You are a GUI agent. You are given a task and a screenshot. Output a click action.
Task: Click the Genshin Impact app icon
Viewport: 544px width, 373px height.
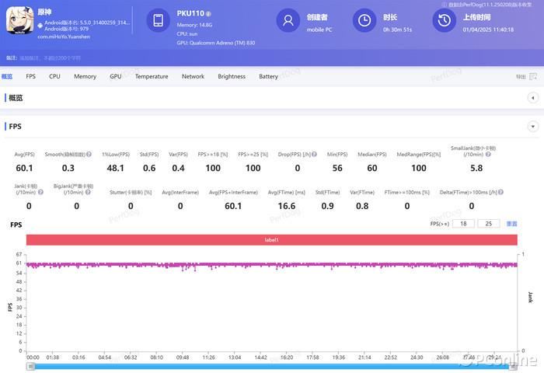click(19, 20)
